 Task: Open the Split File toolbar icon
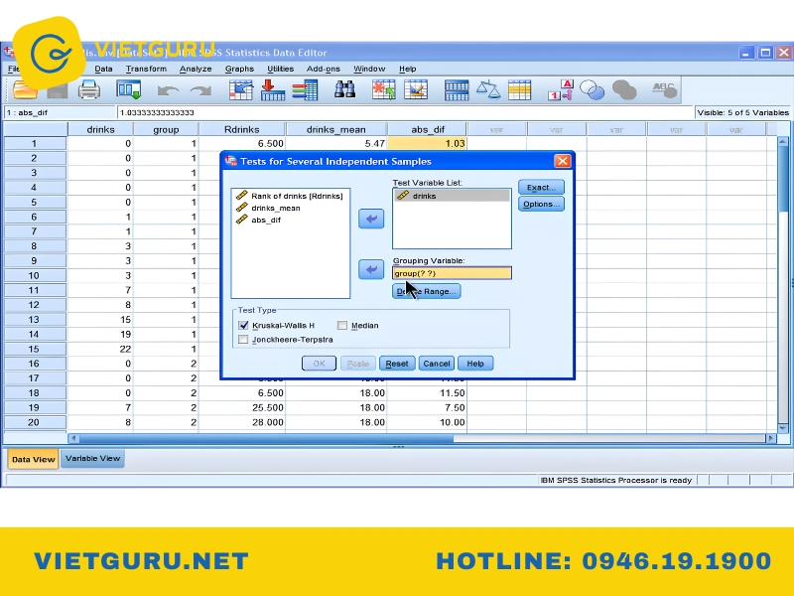(457, 90)
